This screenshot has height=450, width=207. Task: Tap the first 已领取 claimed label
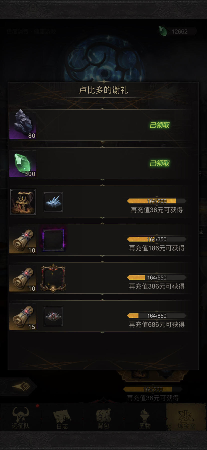[160, 125]
